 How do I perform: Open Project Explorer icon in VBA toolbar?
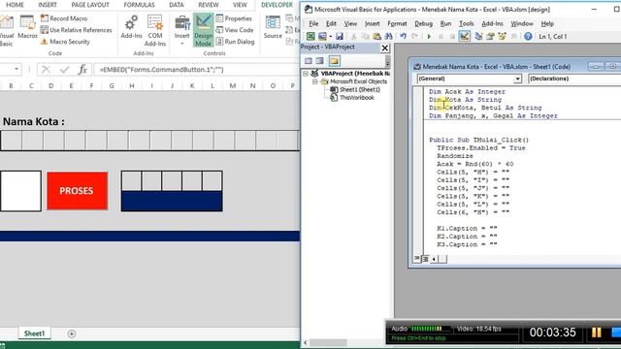pyautogui.click(x=478, y=37)
